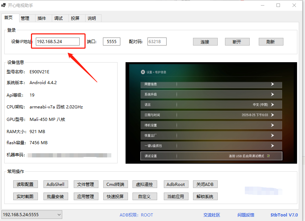The width and height of the screenshot is (305, 221).
Task: Click the 网管信息 row arrow in preview
Action: 273,84
